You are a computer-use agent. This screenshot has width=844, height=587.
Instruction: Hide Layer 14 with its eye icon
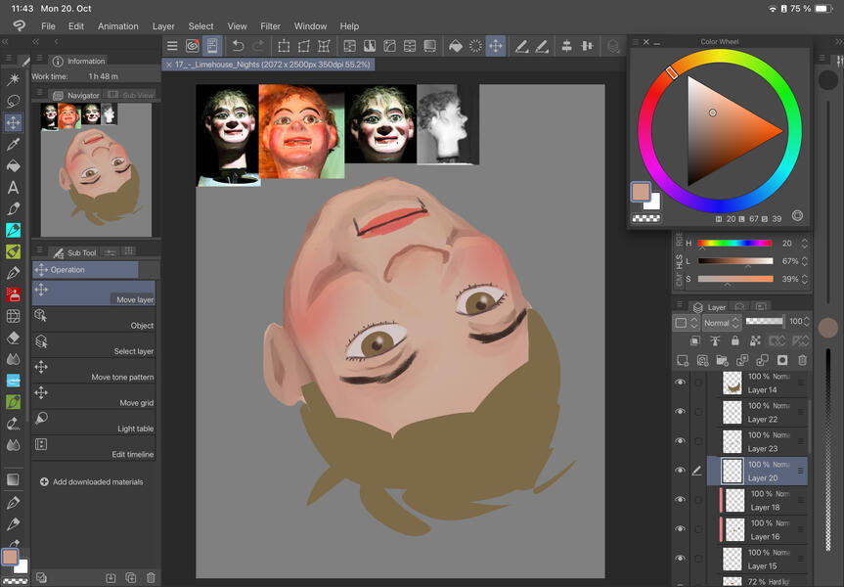(680, 383)
